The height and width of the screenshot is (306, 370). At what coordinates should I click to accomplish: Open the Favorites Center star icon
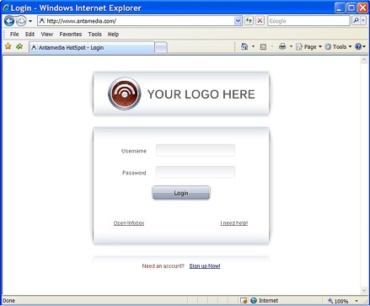point(8,46)
